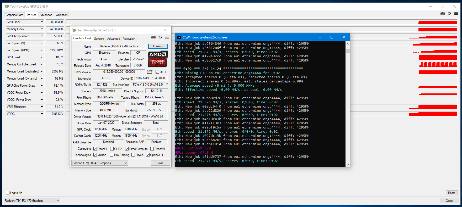Click Memory Controller Load history graph
462x207 pixels.
pyautogui.click(x=262, y=64)
